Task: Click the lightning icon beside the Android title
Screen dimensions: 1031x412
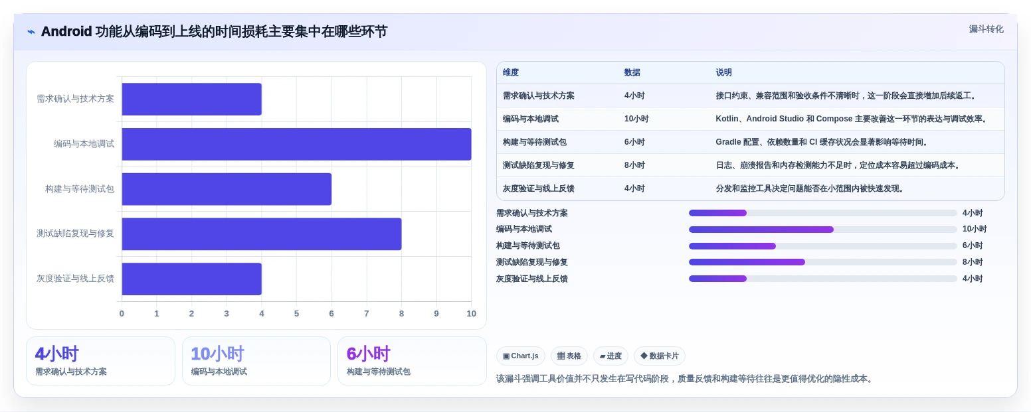Action: 31,32
